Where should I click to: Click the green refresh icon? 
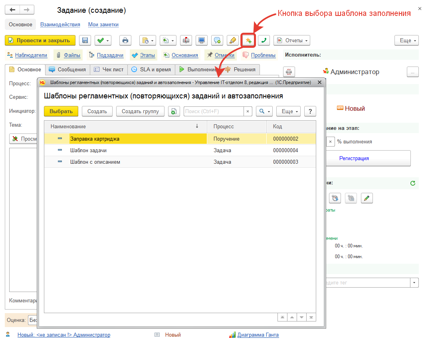tap(413, 183)
